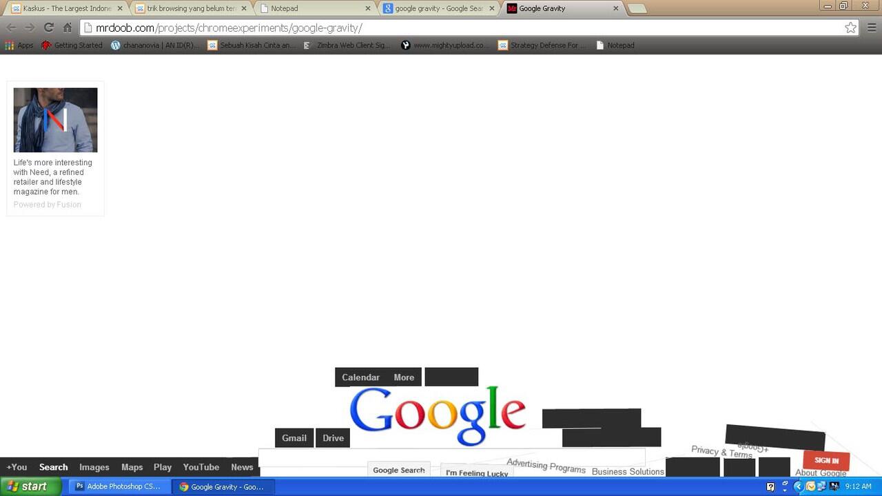Click the fallen Drive menu item

click(333, 438)
